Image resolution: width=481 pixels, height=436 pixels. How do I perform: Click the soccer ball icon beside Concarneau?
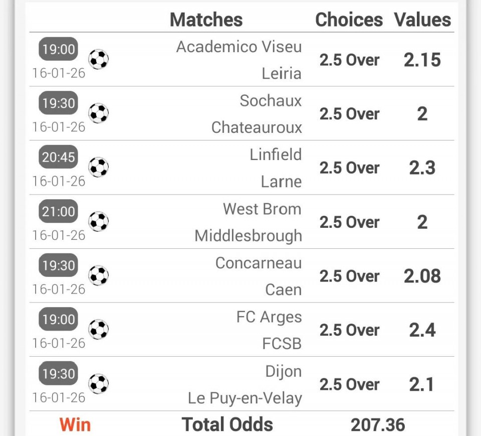click(x=99, y=275)
